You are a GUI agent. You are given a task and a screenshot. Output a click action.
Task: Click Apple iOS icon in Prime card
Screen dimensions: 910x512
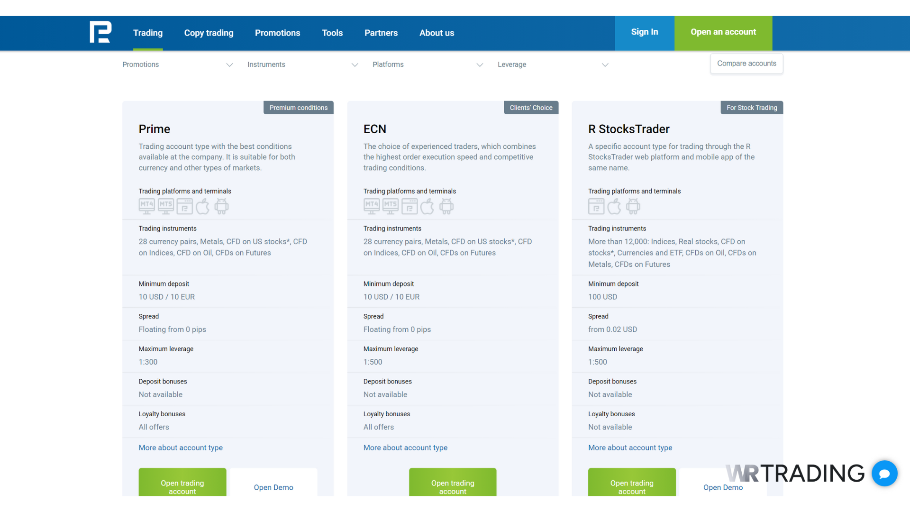(203, 206)
